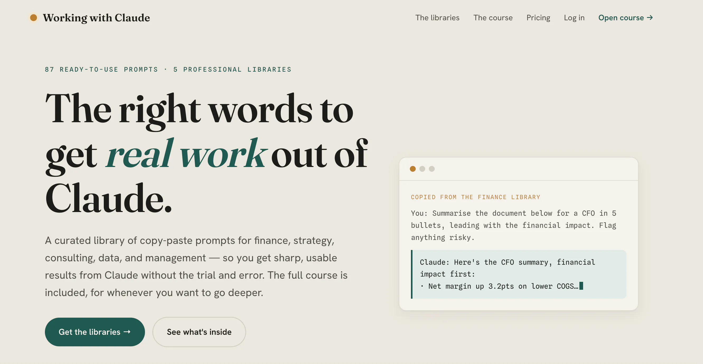
Task: Click the orange dot logo icon
Action: [34, 18]
